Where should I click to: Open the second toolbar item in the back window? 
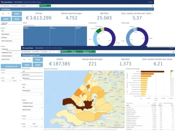coord(15,6)
